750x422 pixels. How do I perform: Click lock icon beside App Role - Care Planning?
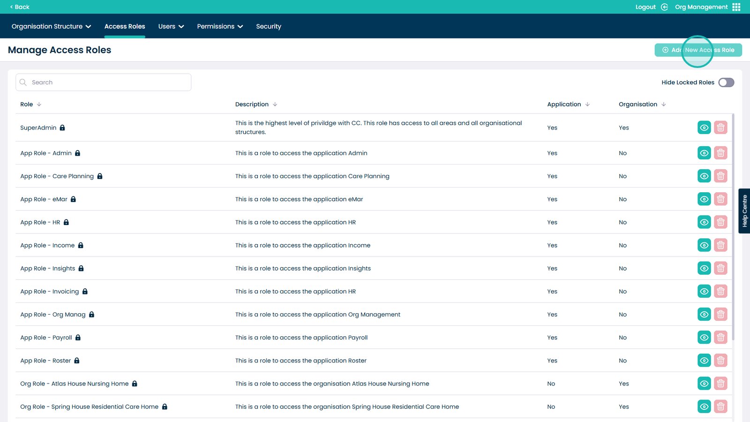click(x=100, y=176)
